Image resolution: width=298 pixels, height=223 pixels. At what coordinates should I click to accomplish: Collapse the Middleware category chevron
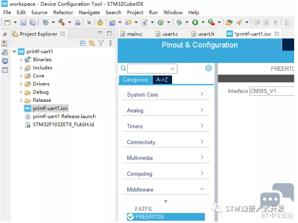(x=202, y=189)
